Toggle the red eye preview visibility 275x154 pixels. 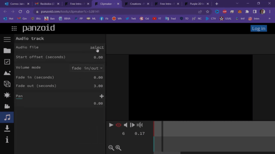click(118, 125)
